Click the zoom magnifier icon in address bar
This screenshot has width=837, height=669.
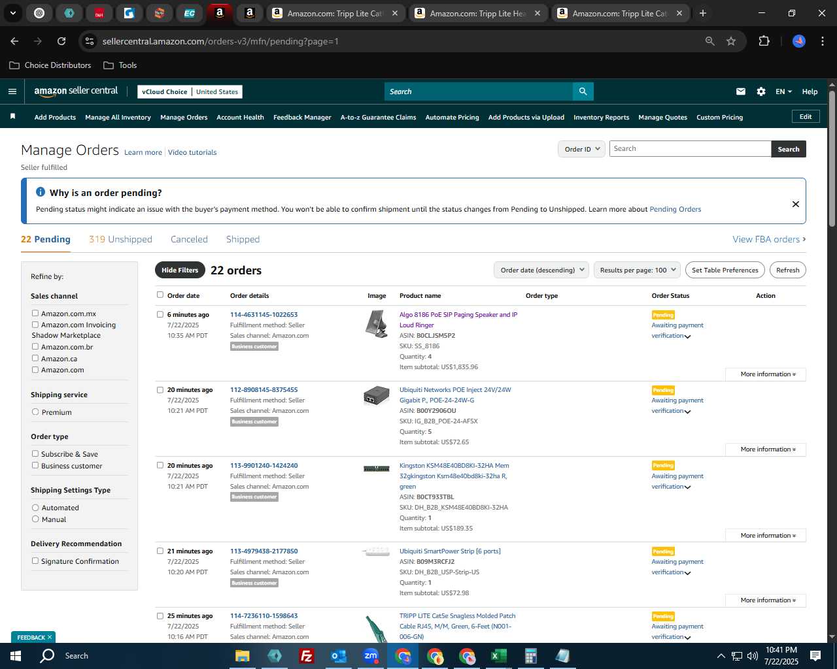[x=710, y=41]
